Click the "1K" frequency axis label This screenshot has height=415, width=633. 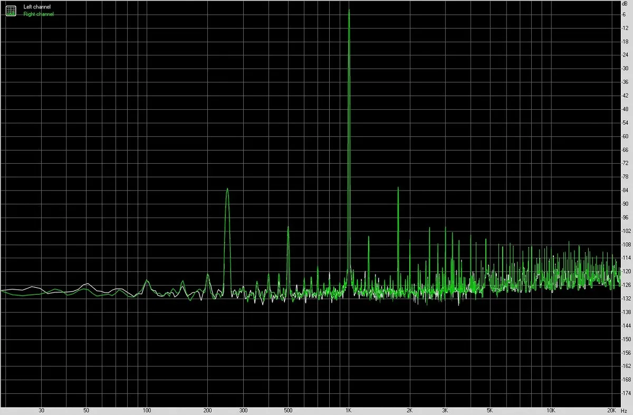(x=349, y=410)
